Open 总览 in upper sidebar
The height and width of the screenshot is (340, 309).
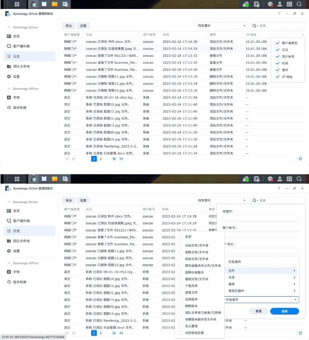pyautogui.click(x=29, y=36)
